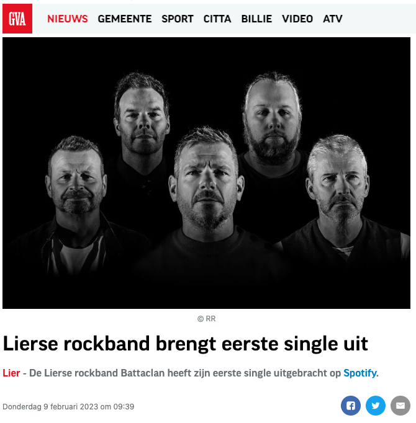Click the band name Battaclan in the intro text

143,373
